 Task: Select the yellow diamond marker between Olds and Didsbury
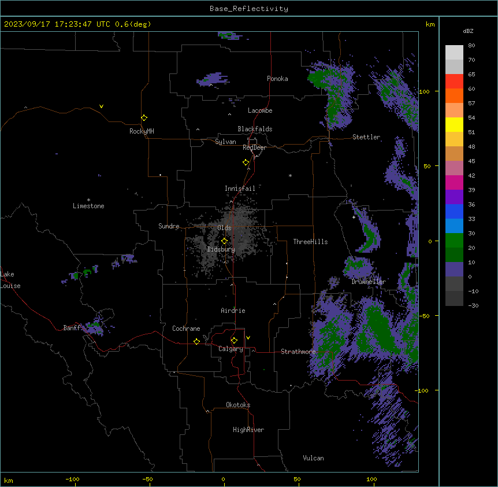[x=224, y=241]
